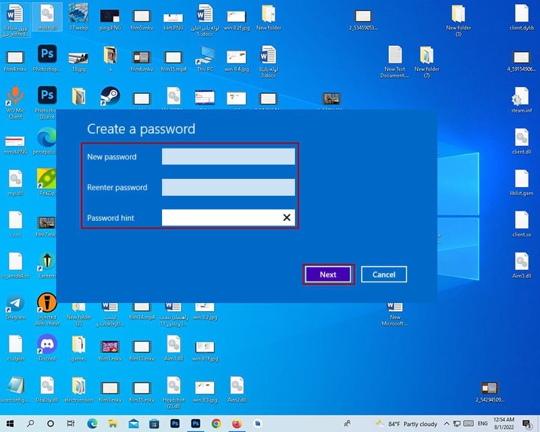Open the Windows Start menu
This screenshot has width=540, height=432.
click(x=10, y=423)
